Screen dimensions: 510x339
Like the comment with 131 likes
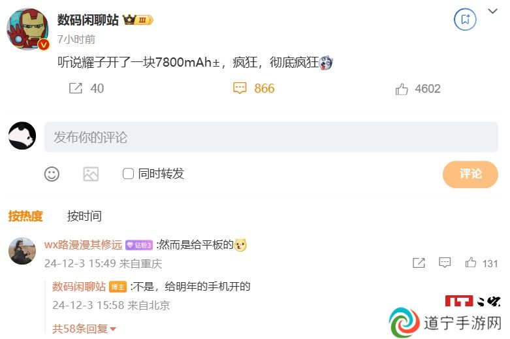click(471, 263)
